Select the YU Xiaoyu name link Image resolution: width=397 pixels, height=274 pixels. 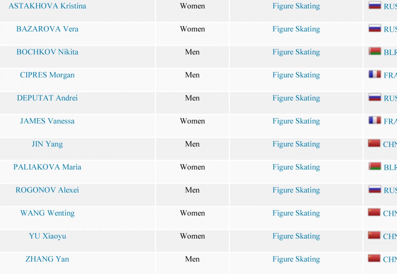(47, 236)
